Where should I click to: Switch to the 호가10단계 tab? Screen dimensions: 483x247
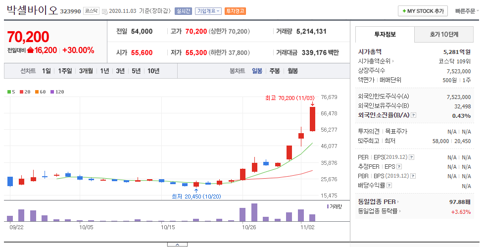(x=444, y=35)
